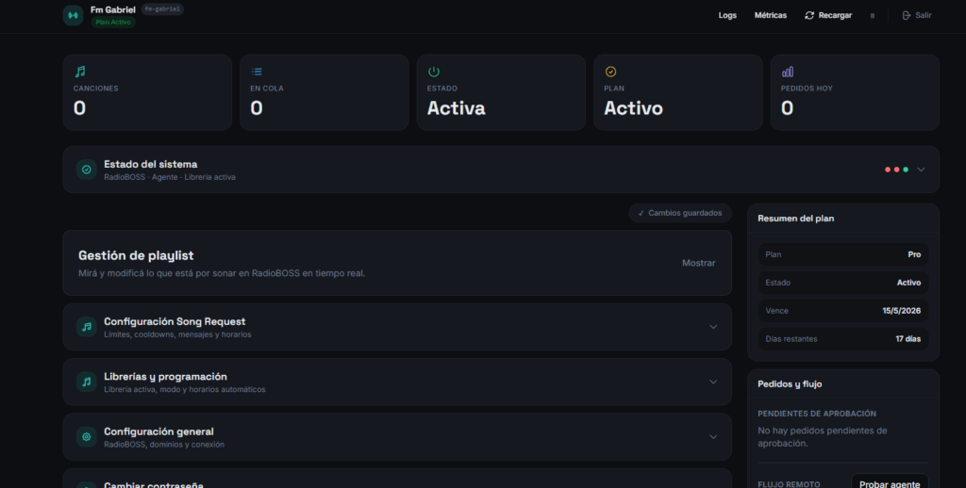Click the Activa value in Estado card

click(x=456, y=108)
